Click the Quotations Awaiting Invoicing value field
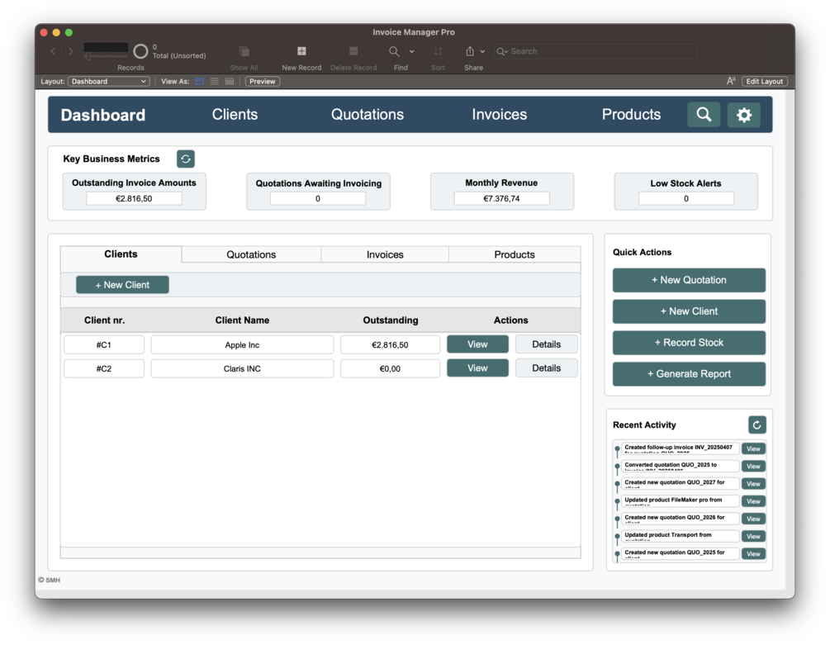Viewport: 830px width, 645px height. (x=318, y=198)
